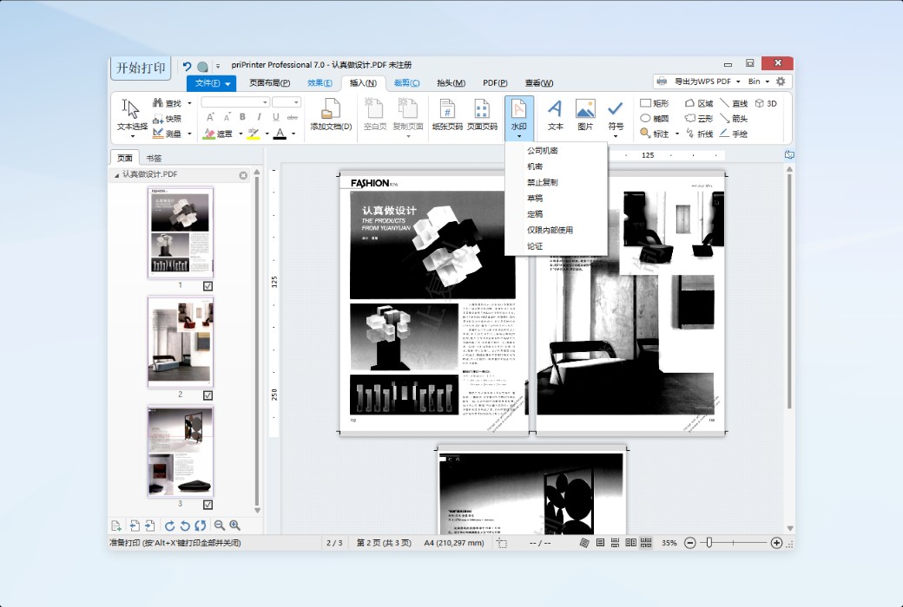
Task: Click 添加文档(D) add document
Action: pos(331,114)
